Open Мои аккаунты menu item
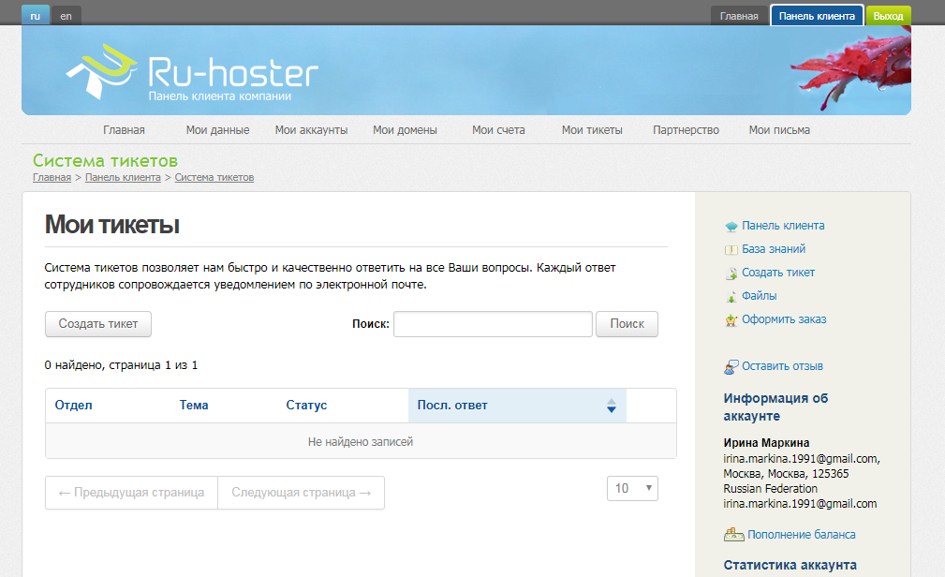This screenshot has height=577, width=945. pyautogui.click(x=312, y=130)
